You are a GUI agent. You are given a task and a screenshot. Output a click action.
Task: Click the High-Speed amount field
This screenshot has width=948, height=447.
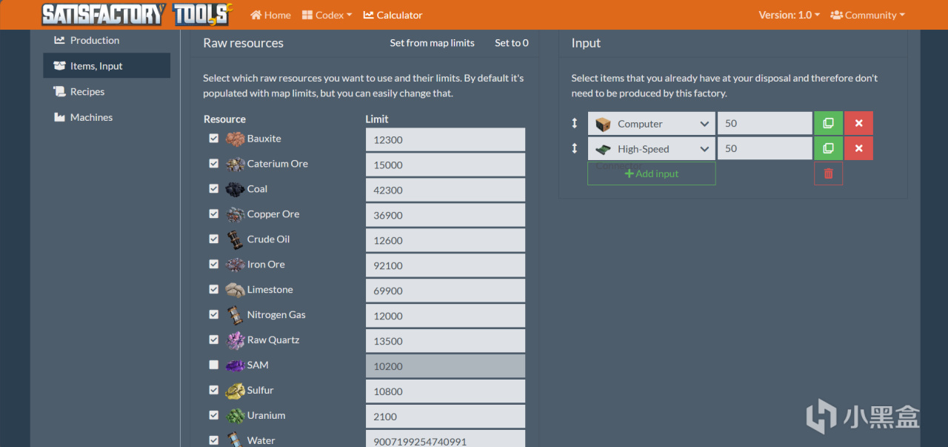(x=765, y=148)
